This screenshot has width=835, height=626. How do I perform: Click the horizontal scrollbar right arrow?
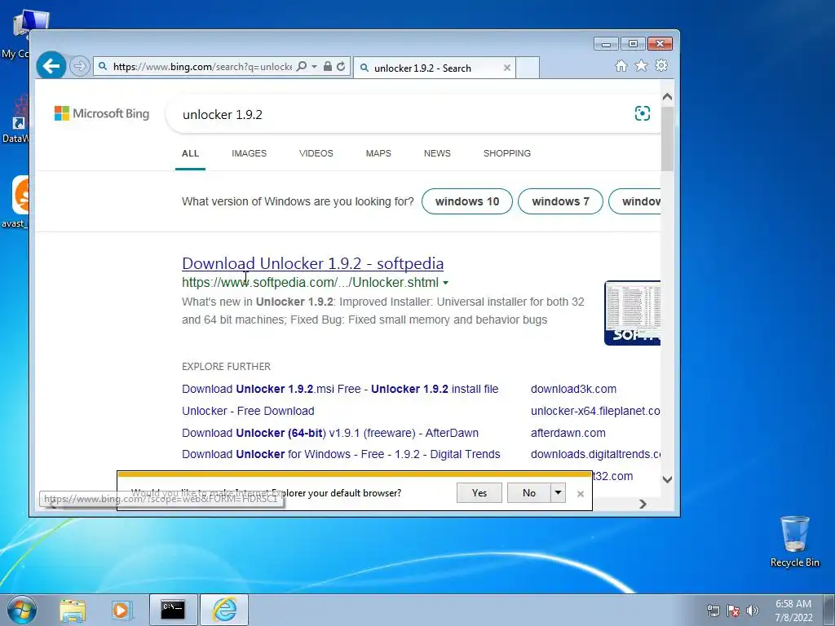(643, 504)
